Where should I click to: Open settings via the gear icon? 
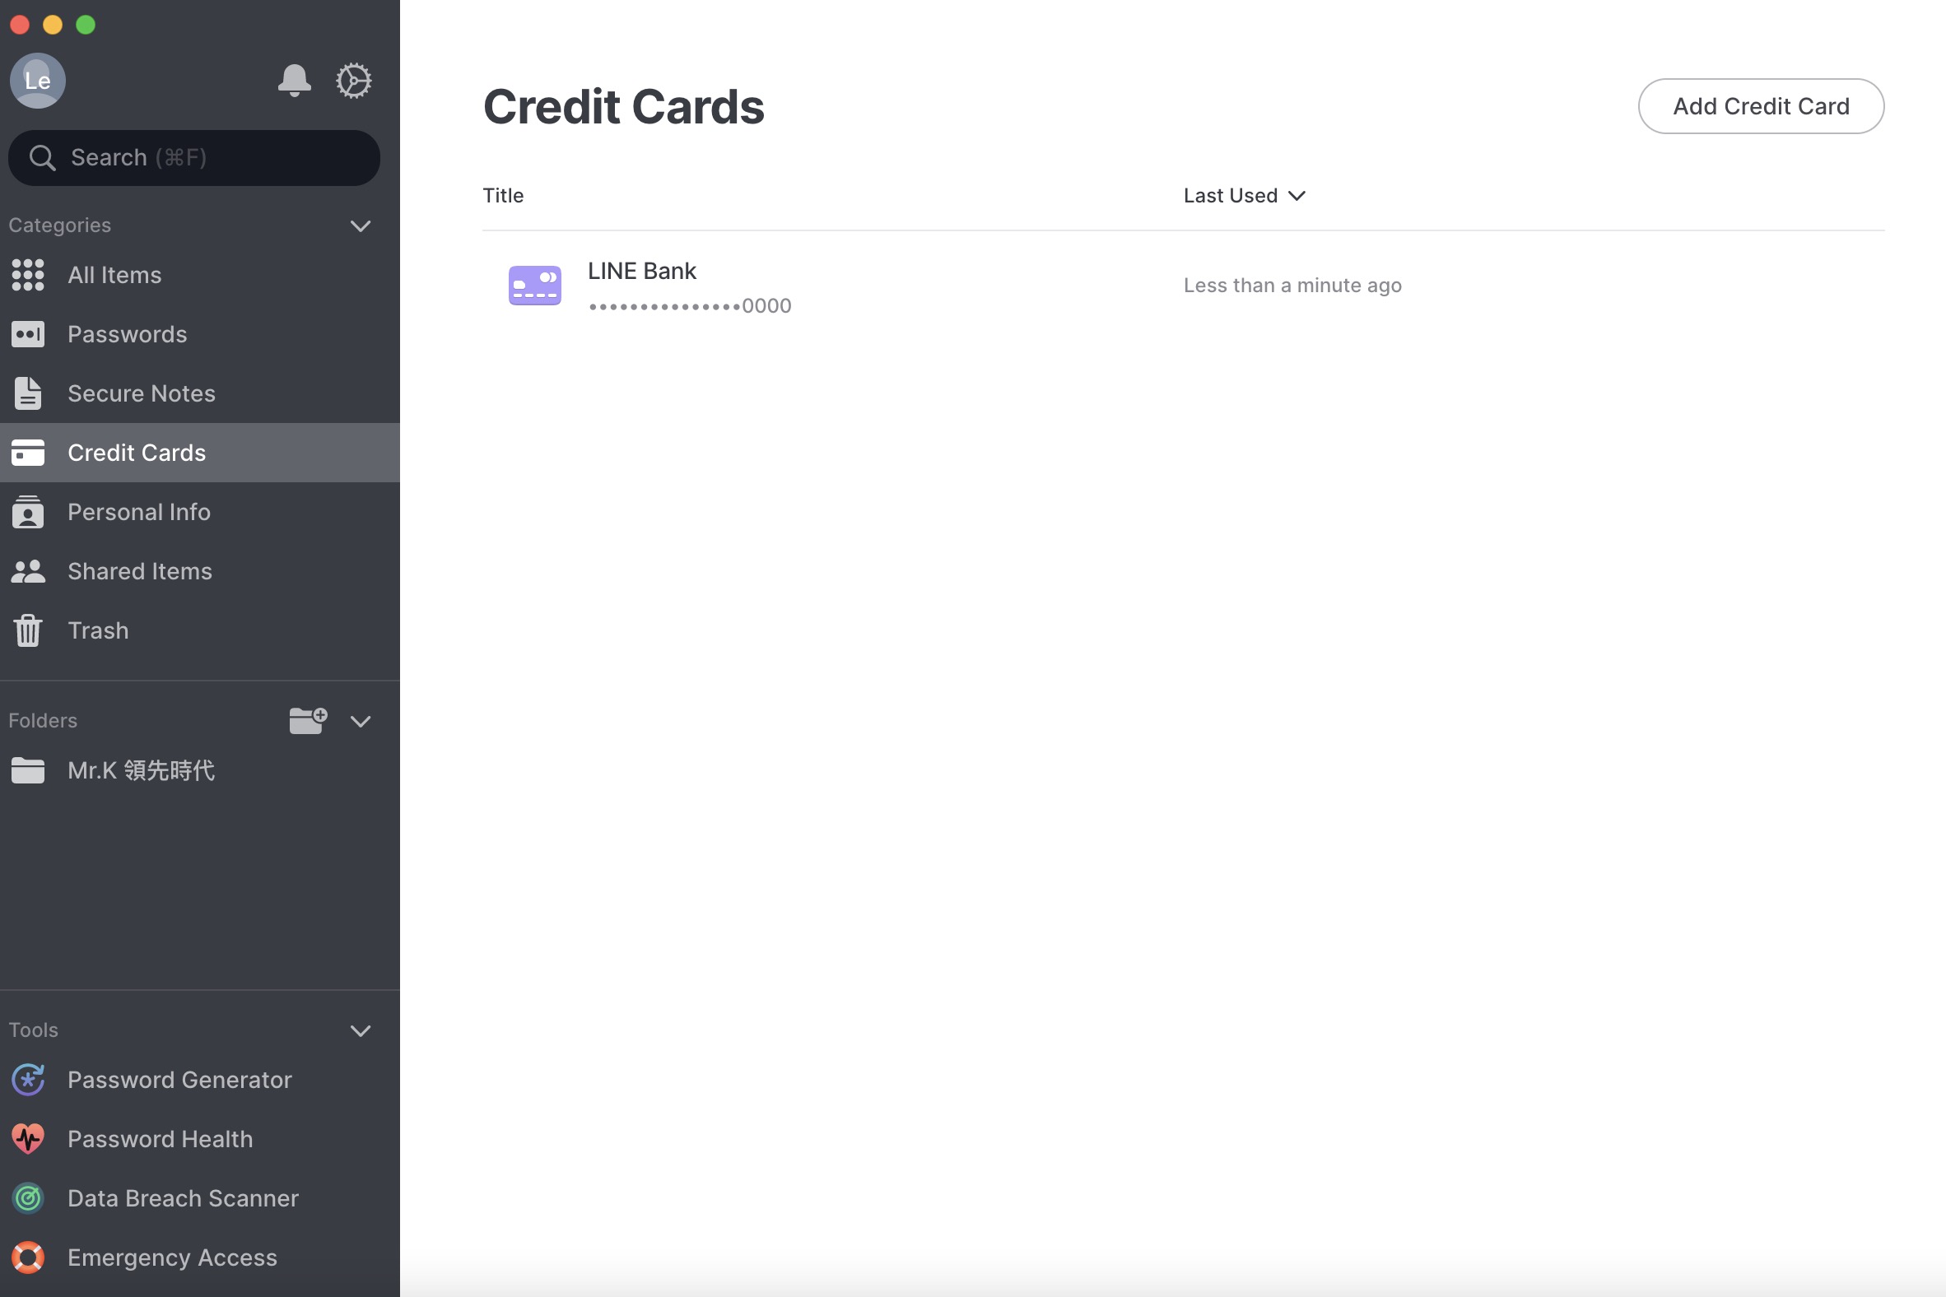353,80
